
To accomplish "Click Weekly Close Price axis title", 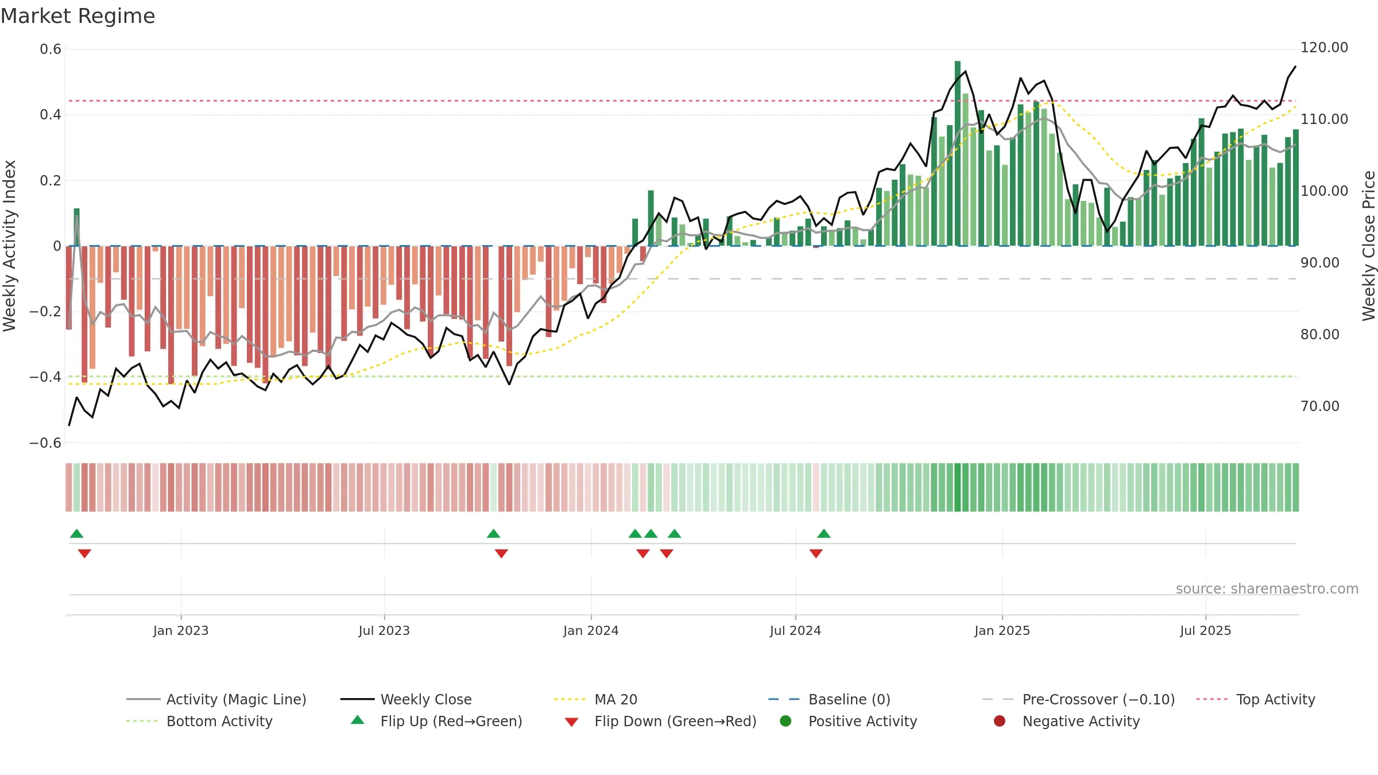I will click(1369, 246).
